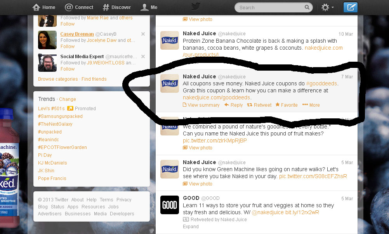Open the Discover tab
The width and height of the screenshot is (389, 234).
point(116,7)
